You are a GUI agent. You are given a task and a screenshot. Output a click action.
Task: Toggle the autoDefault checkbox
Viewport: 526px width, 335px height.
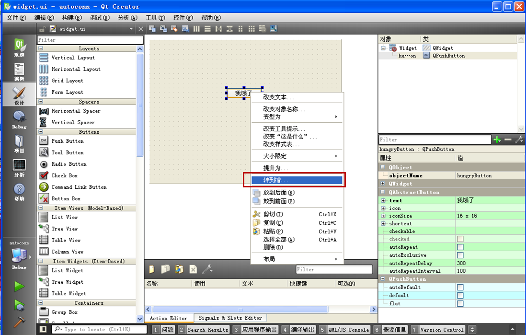pyautogui.click(x=460, y=288)
